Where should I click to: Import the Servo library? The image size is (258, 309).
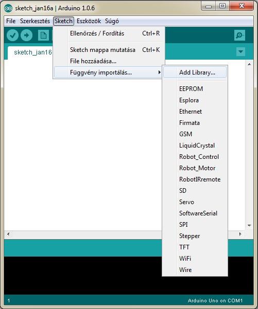195,202
